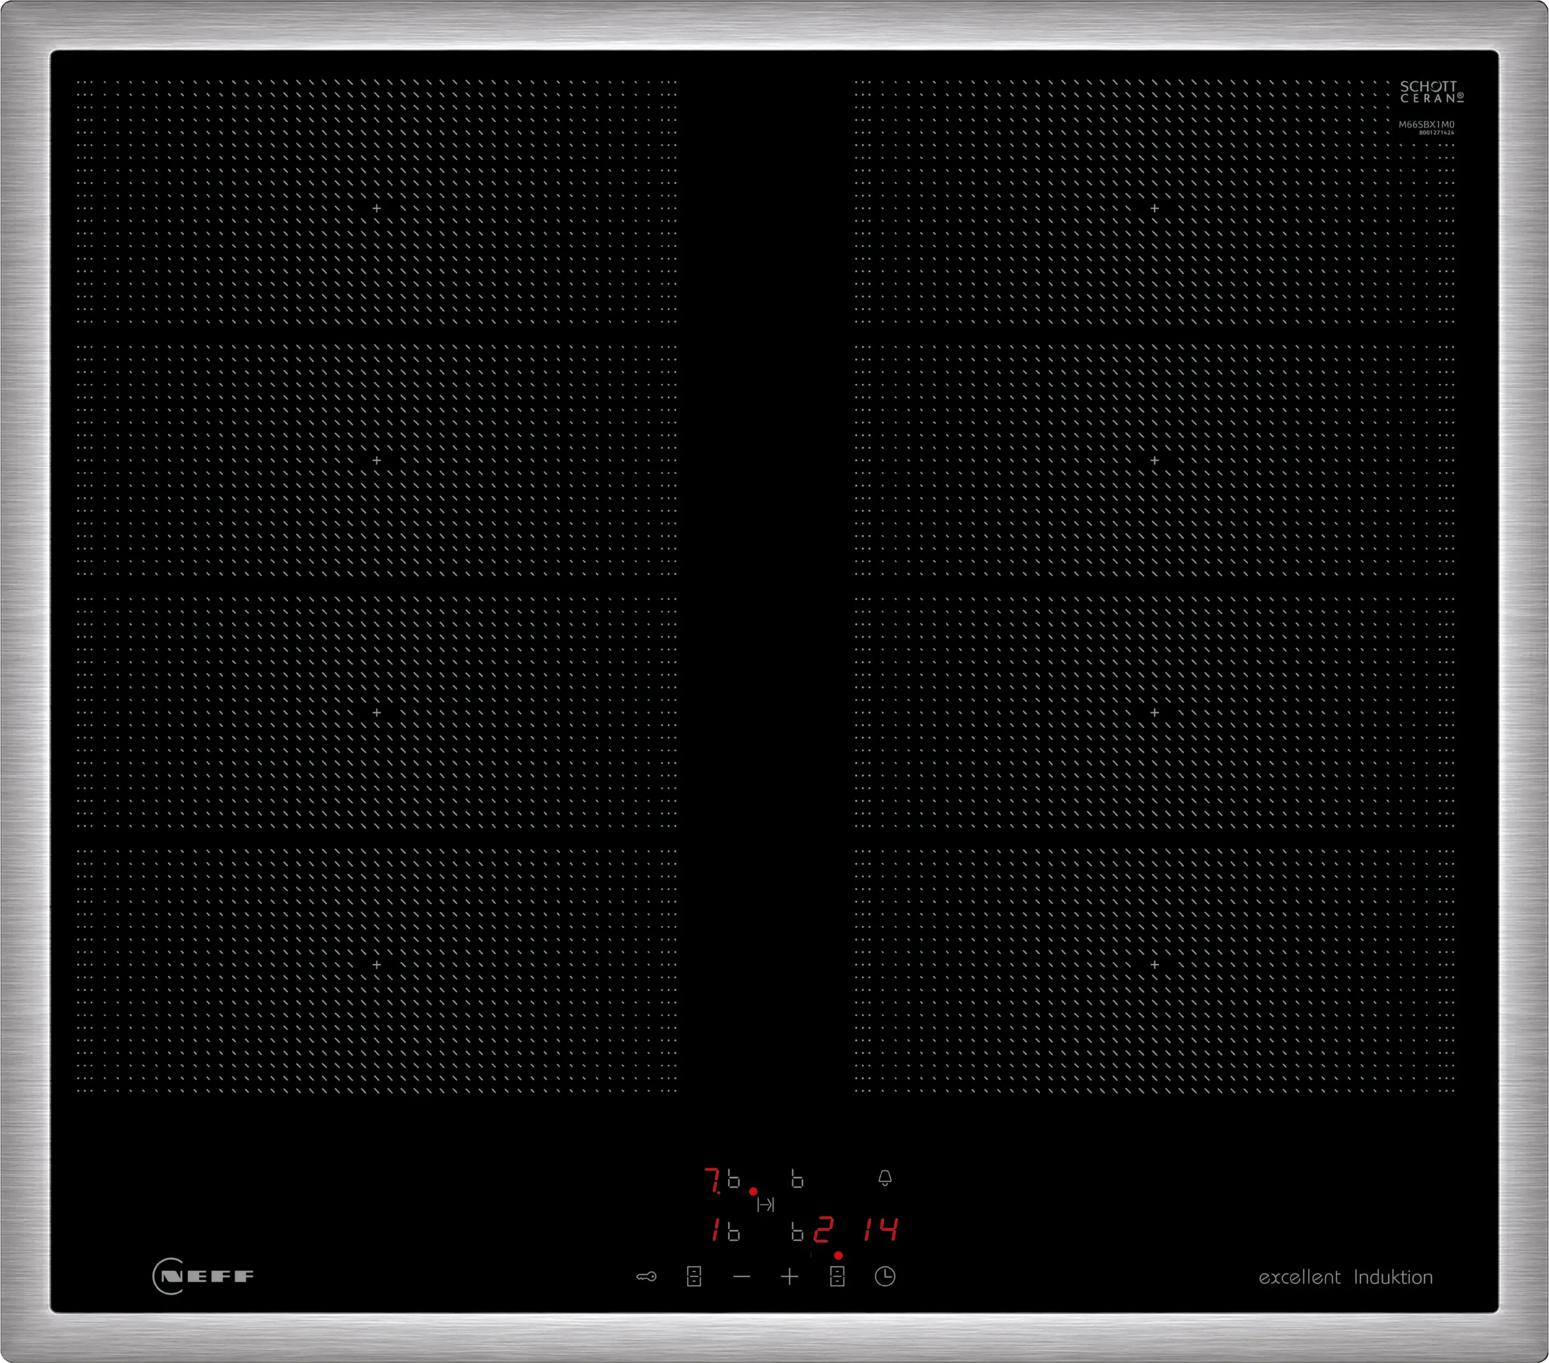Click the excellent Induktion label

point(1345,1278)
